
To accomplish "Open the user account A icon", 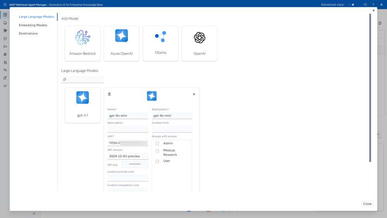I will [381, 4].
